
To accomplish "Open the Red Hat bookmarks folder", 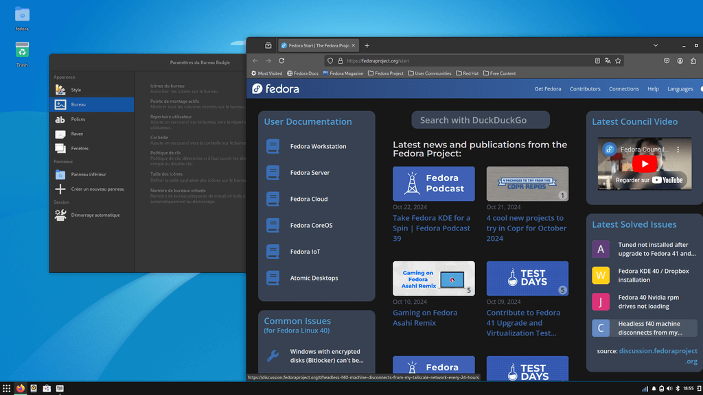I will point(467,73).
